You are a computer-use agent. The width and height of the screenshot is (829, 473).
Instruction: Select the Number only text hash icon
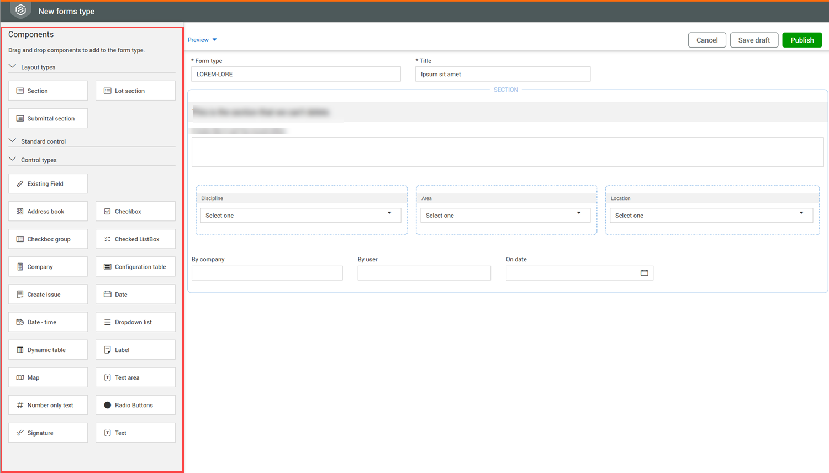click(x=20, y=405)
